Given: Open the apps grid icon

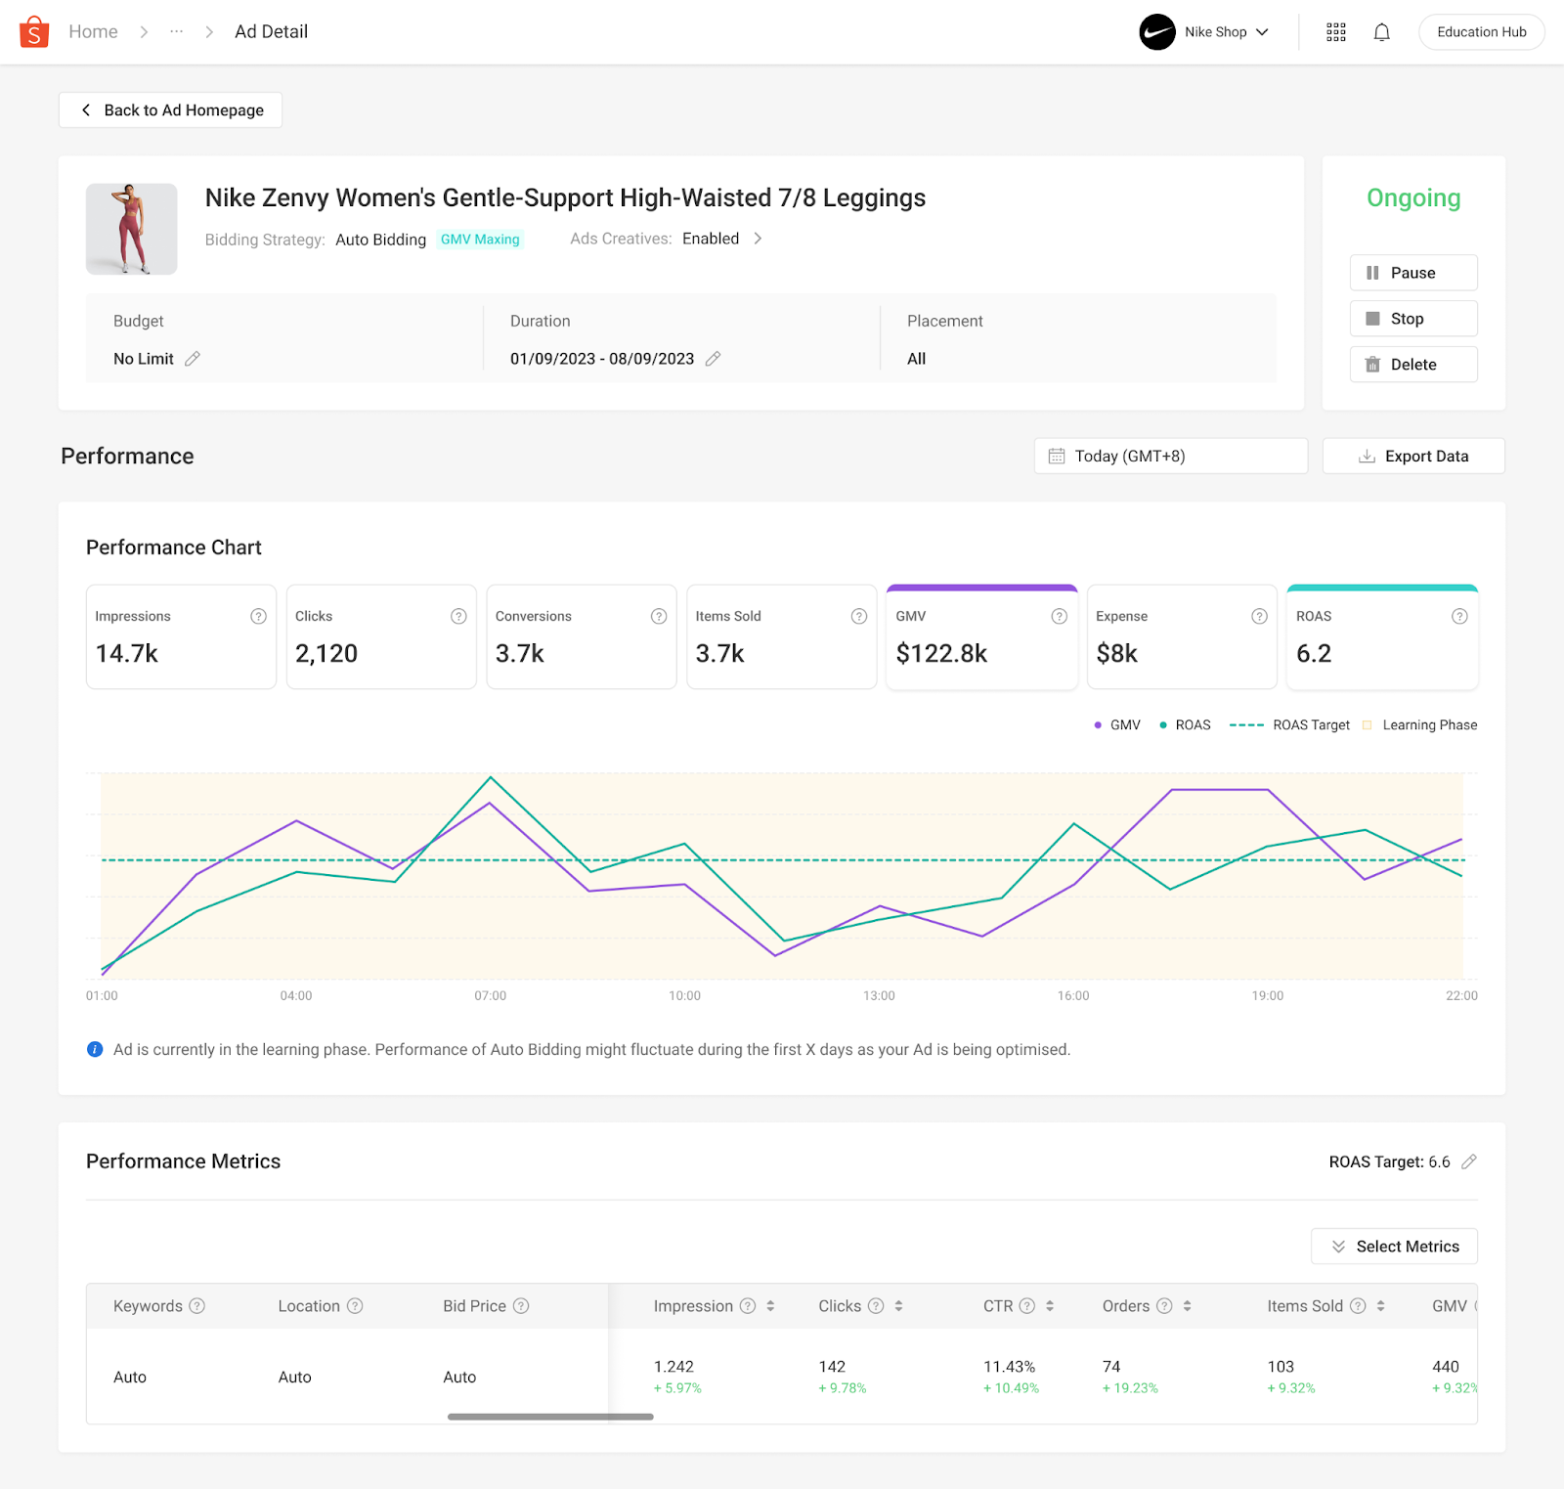Looking at the screenshot, I should [x=1336, y=32].
